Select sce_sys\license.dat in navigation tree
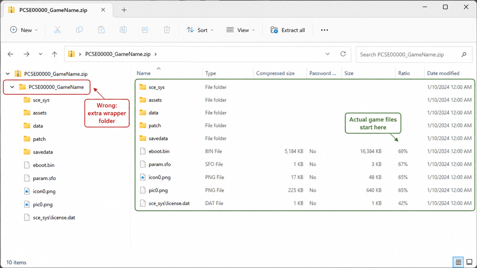Image resolution: width=477 pixels, height=268 pixels. tap(50, 217)
